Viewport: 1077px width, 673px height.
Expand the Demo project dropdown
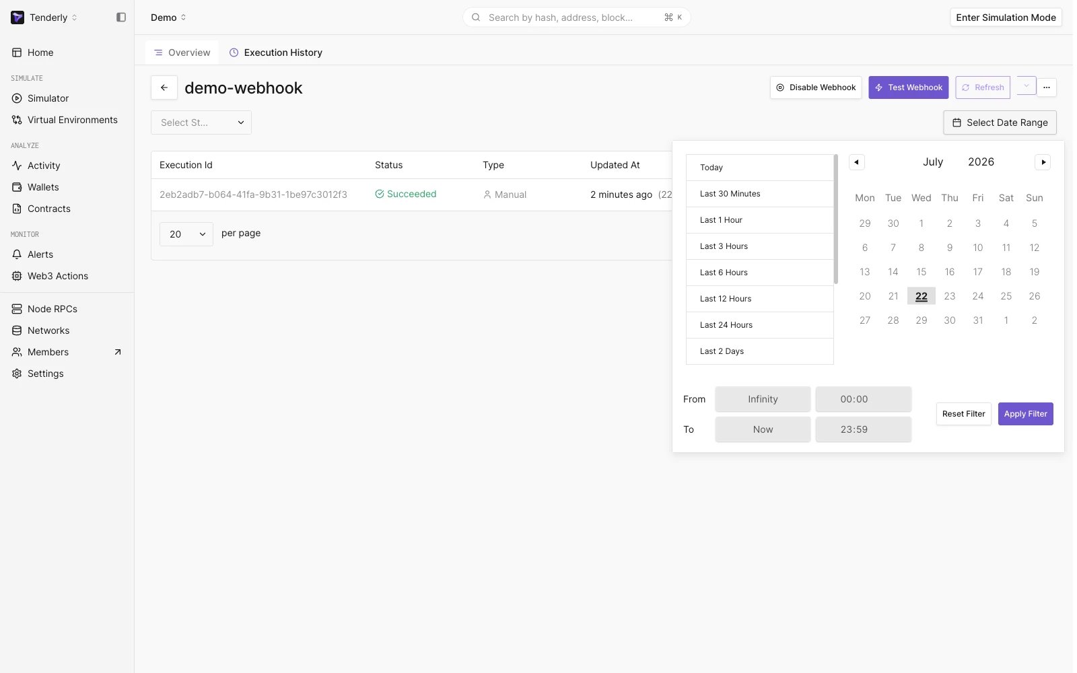168,17
